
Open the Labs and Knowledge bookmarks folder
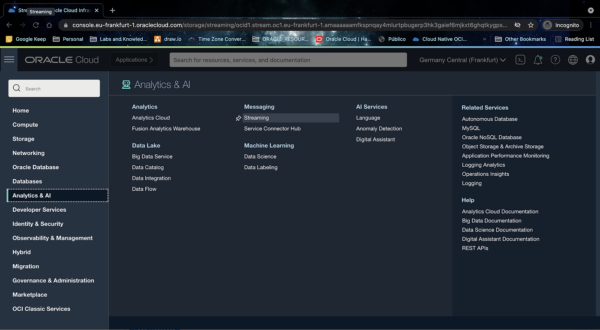pyautogui.click(x=119, y=39)
